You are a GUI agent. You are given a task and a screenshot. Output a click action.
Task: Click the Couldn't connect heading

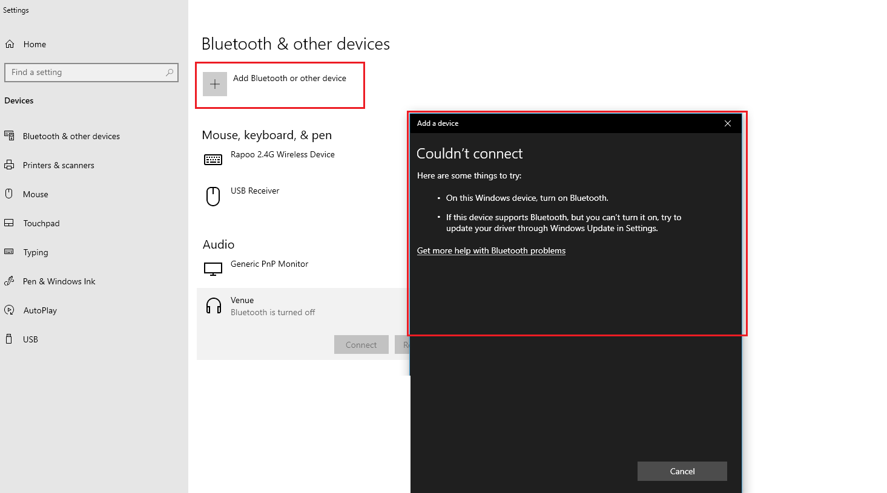tap(469, 154)
